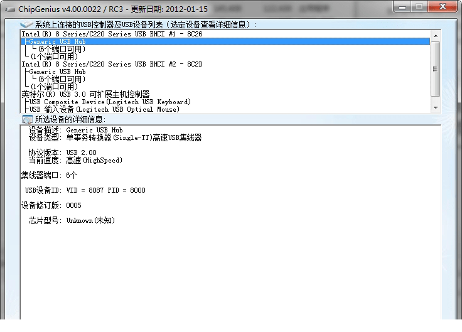Viewport: 462px width, 332px height.
Task: Click the icon next to the selected-device details header
Action: (27, 119)
